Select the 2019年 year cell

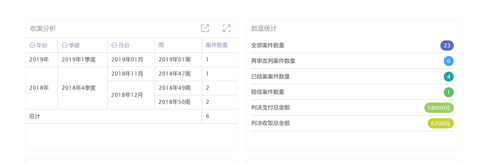(x=42, y=60)
